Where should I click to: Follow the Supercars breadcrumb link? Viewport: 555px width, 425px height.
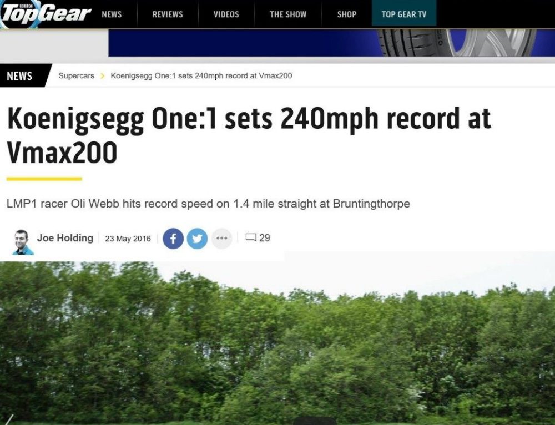click(77, 75)
